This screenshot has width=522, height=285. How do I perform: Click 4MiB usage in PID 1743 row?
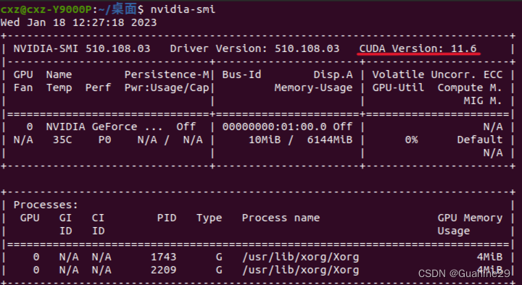tap(489, 257)
